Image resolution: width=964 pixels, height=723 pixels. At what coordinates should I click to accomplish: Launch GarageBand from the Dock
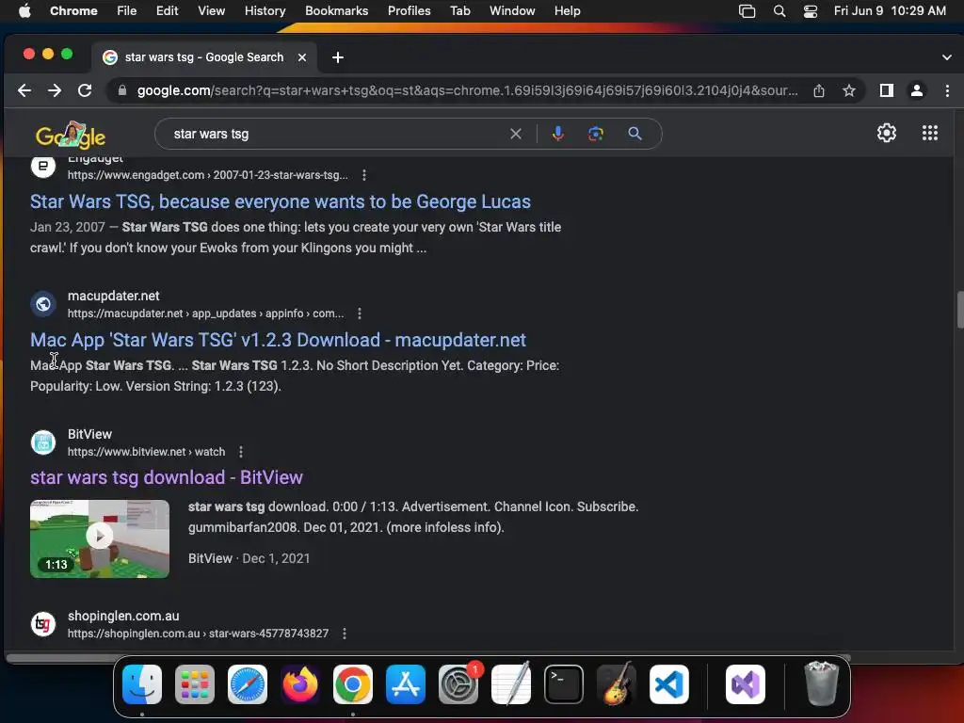click(x=617, y=683)
